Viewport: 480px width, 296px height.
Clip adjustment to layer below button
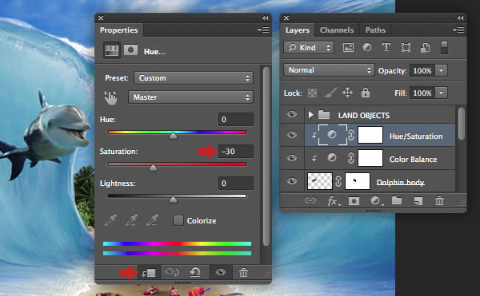tap(149, 273)
